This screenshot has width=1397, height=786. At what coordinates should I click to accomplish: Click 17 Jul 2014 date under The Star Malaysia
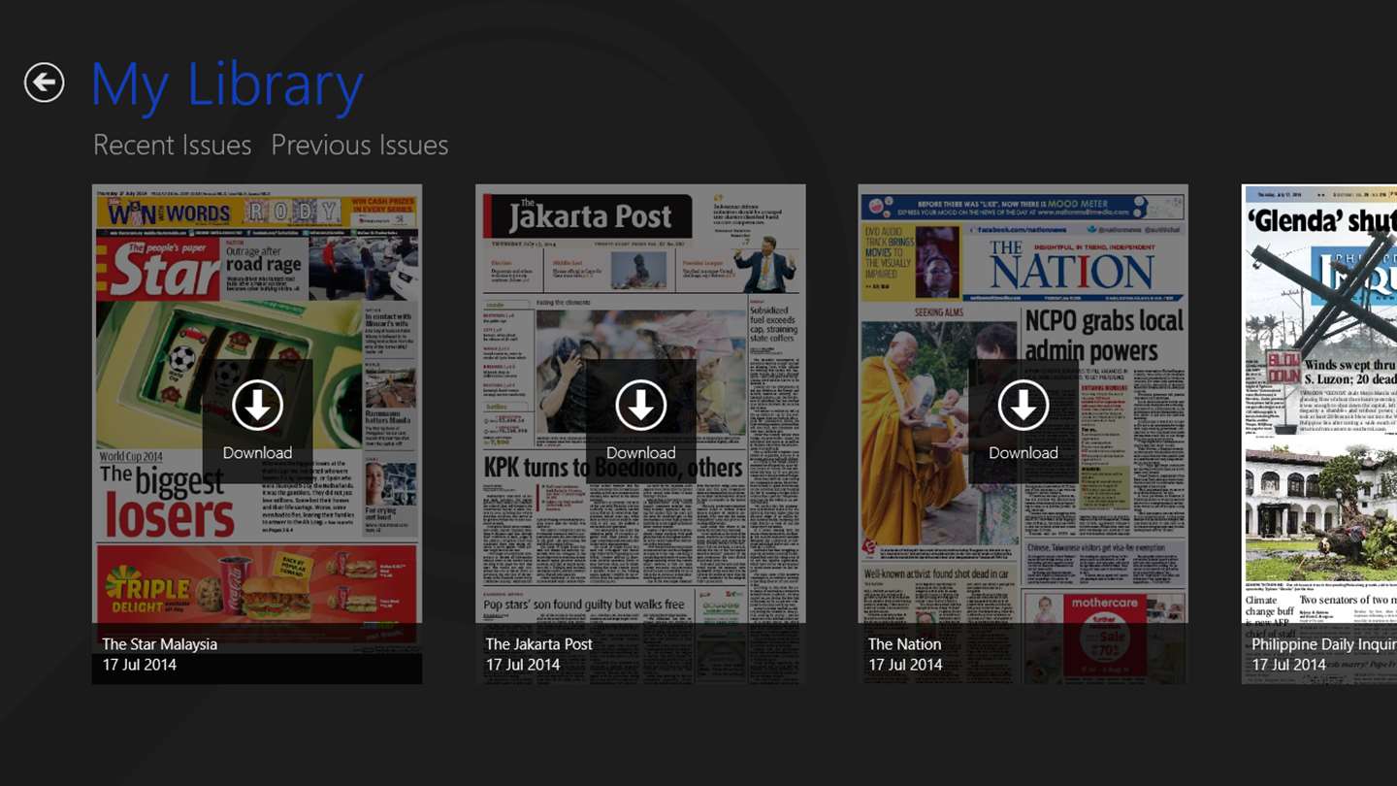pyautogui.click(x=140, y=665)
